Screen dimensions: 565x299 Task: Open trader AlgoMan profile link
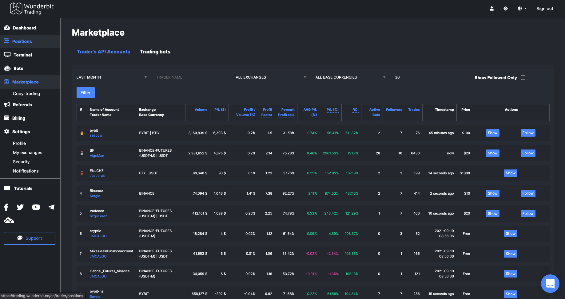(x=97, y=156)
